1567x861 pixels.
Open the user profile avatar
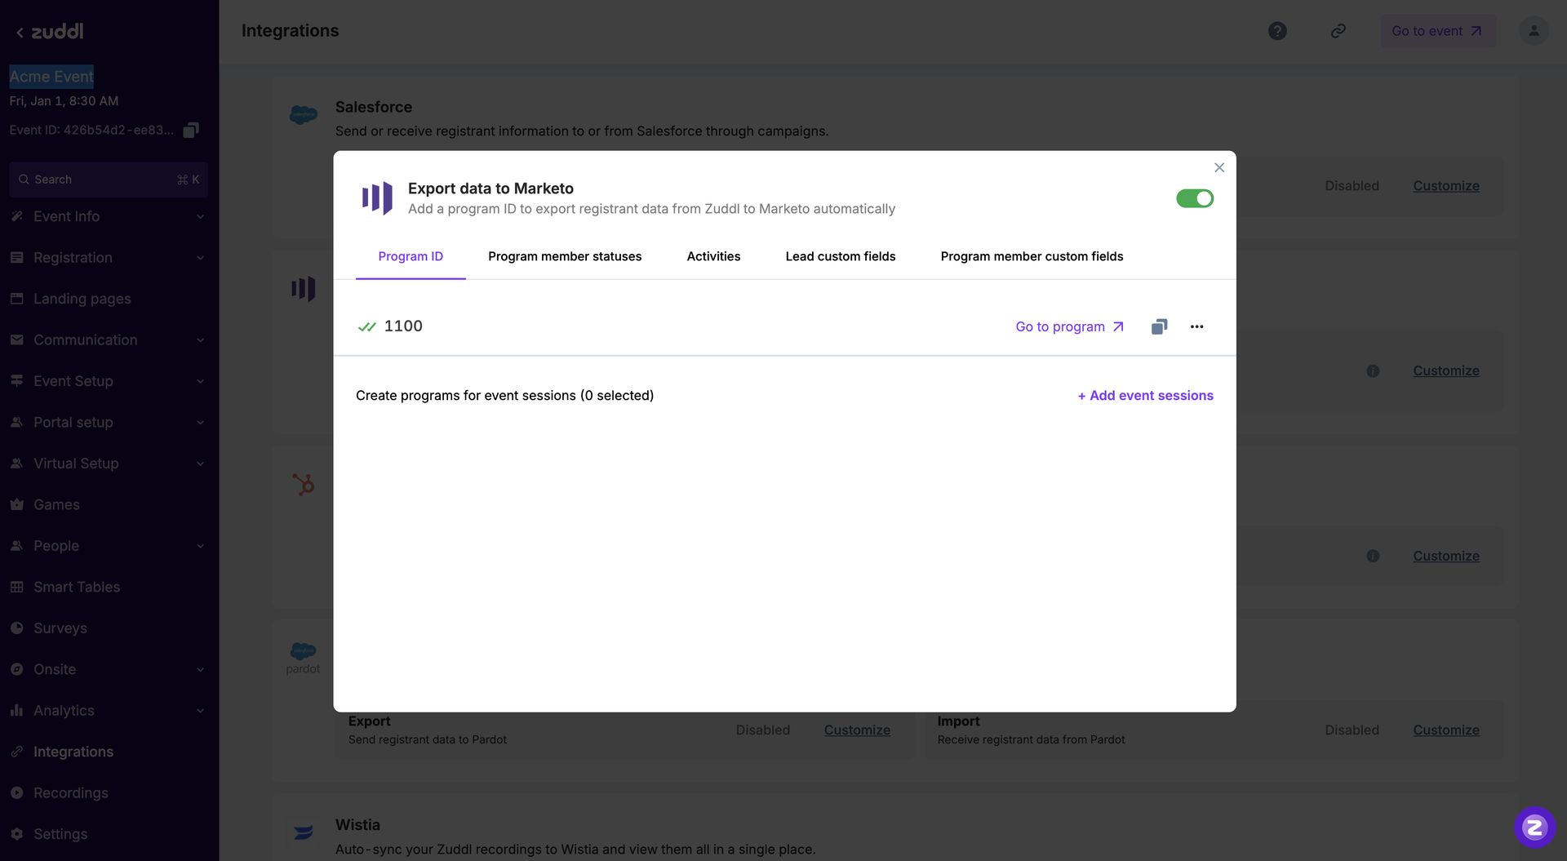point(1534,31)
